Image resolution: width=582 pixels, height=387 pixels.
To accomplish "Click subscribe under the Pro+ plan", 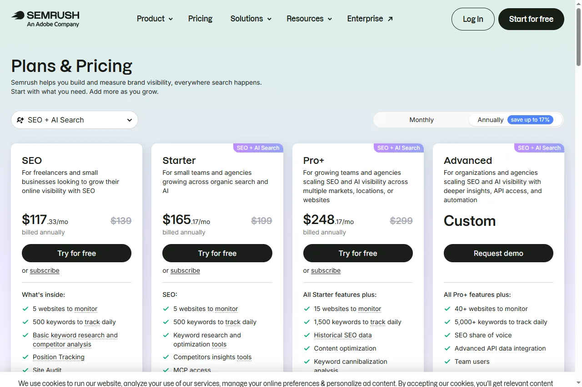I will 326,270.
